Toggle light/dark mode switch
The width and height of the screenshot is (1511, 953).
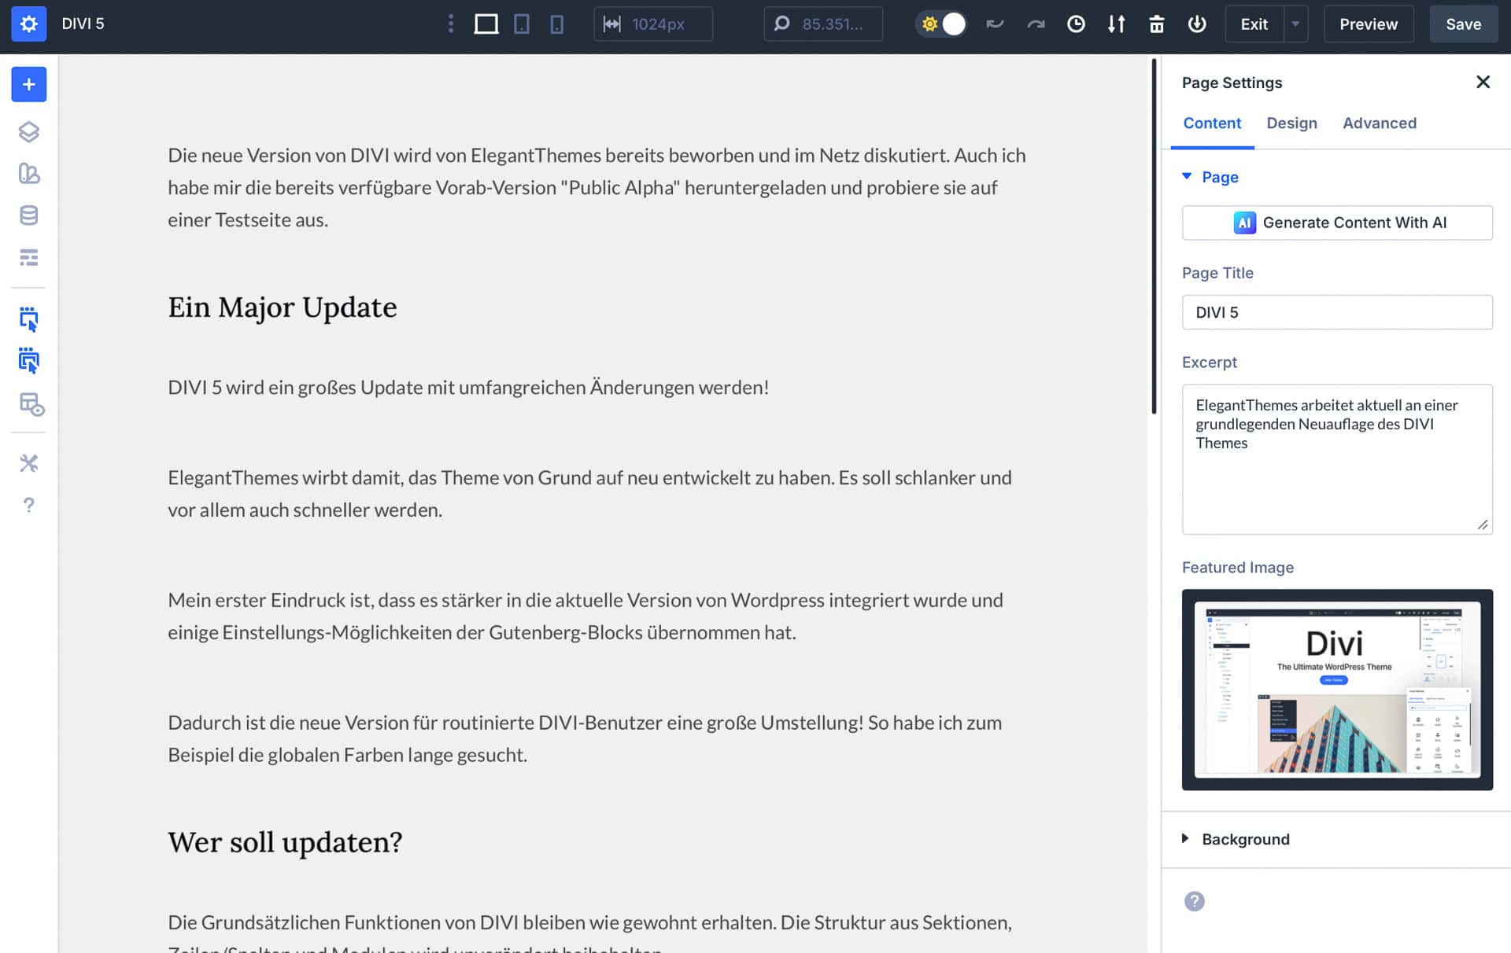(942, 24)
